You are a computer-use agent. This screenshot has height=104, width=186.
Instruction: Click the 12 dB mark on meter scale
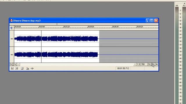tap(180, 21)
